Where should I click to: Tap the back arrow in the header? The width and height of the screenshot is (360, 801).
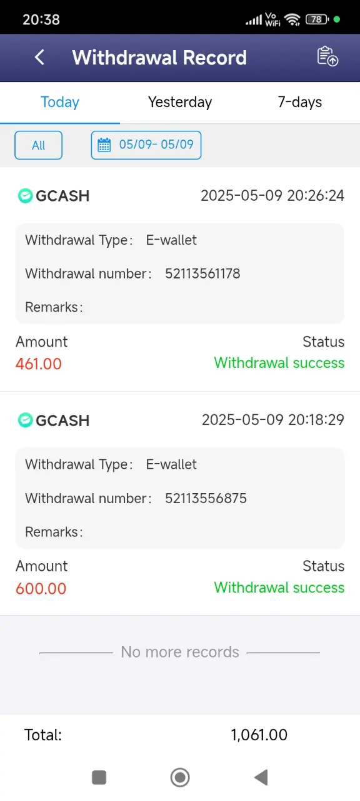pyautogui.click(x=39, y=58)
